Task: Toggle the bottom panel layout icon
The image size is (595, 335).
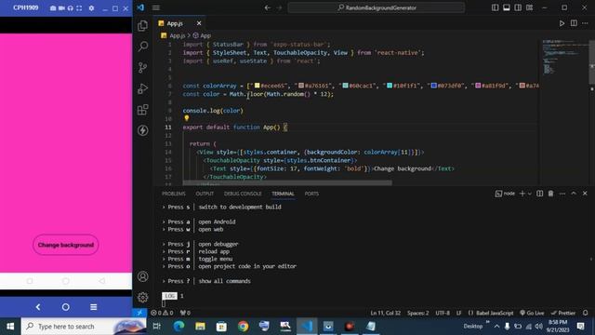Action: coord(506,7)
